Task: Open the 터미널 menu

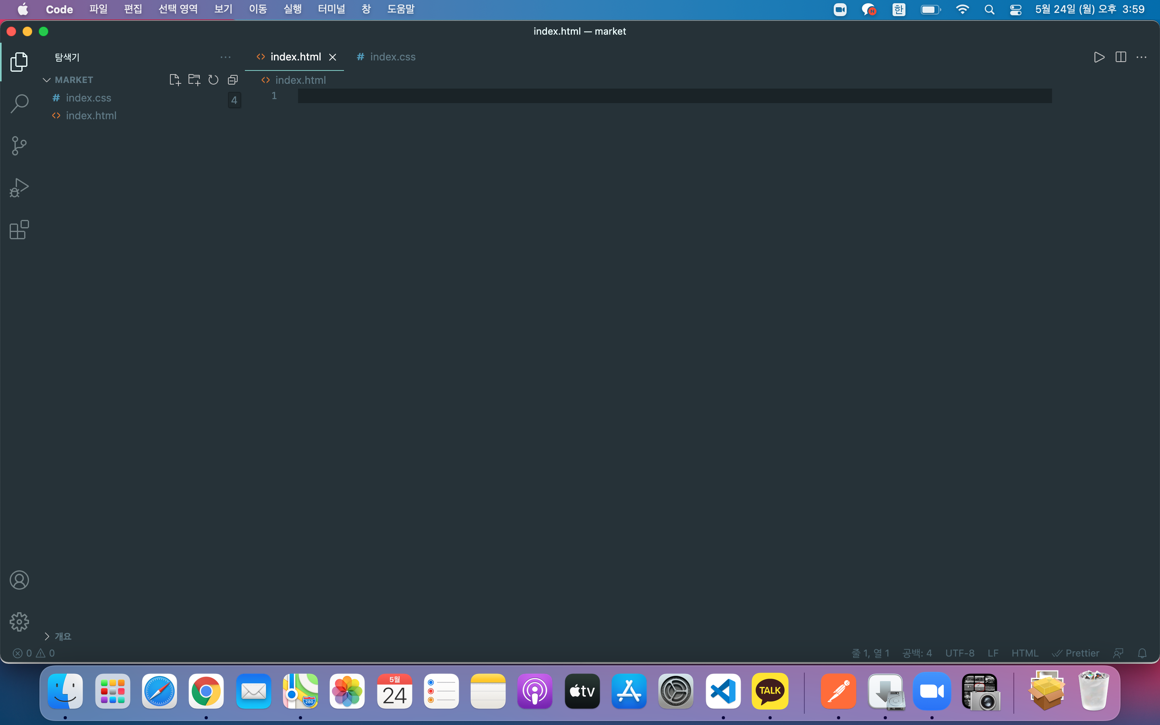Action: 331,9
